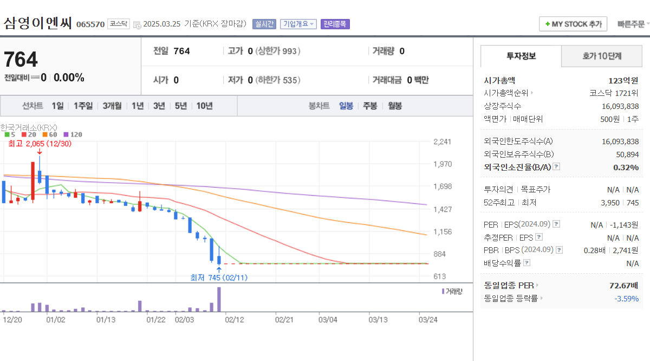Click the calendar icon before 2025.03.25
This screenshot has height=361, width=650.
click(x=136, y=24)
